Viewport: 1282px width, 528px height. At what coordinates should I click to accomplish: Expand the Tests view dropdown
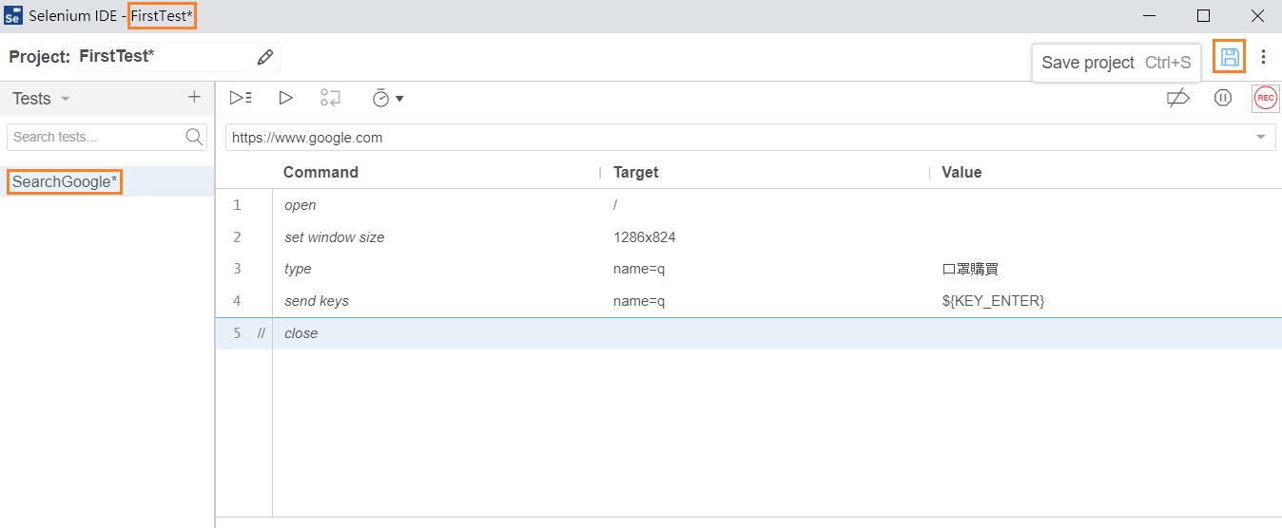point(66,99)
